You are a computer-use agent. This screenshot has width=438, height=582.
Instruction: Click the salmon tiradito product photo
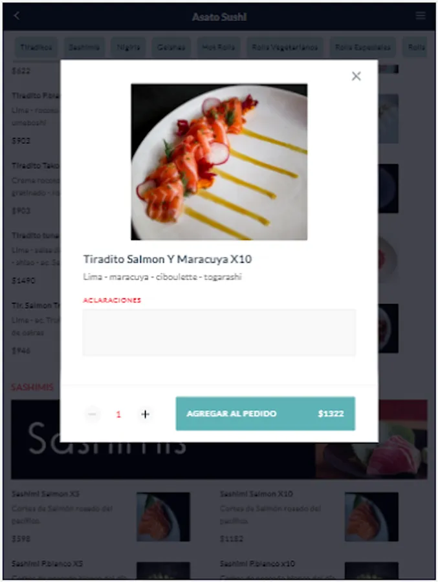coord(219,162)
